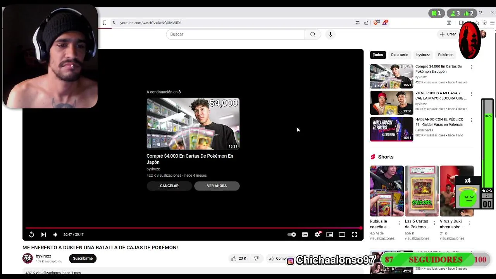Click the 'Suscribirme' button
The width and height of the screenshot is (496, 279).
coord(83,258)
